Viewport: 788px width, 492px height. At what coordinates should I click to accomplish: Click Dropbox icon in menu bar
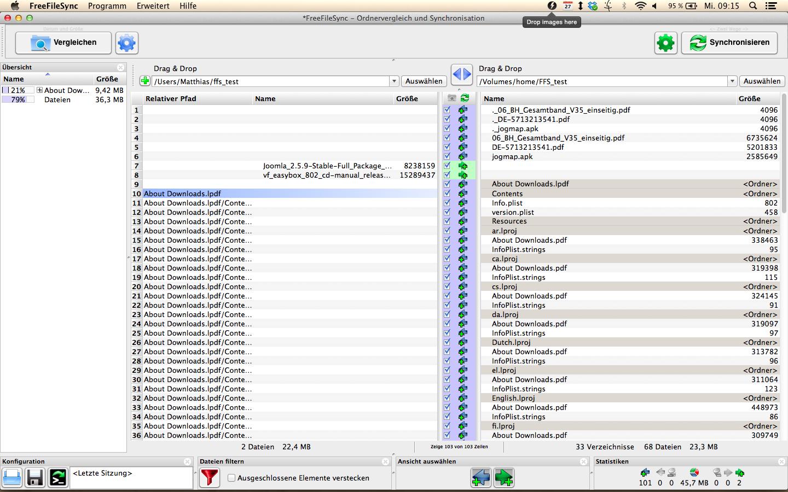pos(593,6)
